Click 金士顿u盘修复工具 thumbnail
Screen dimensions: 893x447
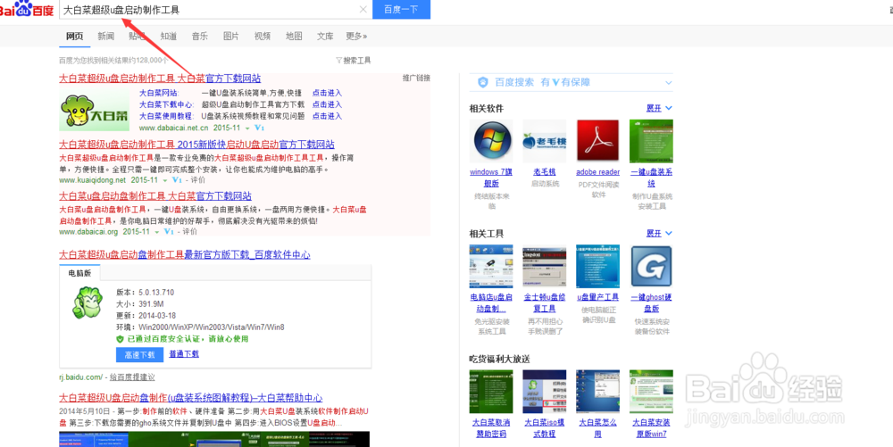pyautogui.click(x=545, y=267)
